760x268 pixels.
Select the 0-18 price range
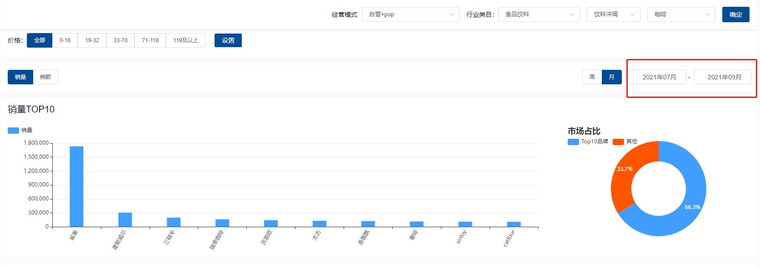click(65, 40)
